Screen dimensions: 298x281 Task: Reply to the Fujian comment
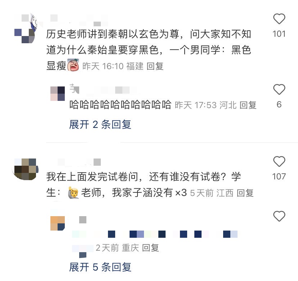click(155, 66)
